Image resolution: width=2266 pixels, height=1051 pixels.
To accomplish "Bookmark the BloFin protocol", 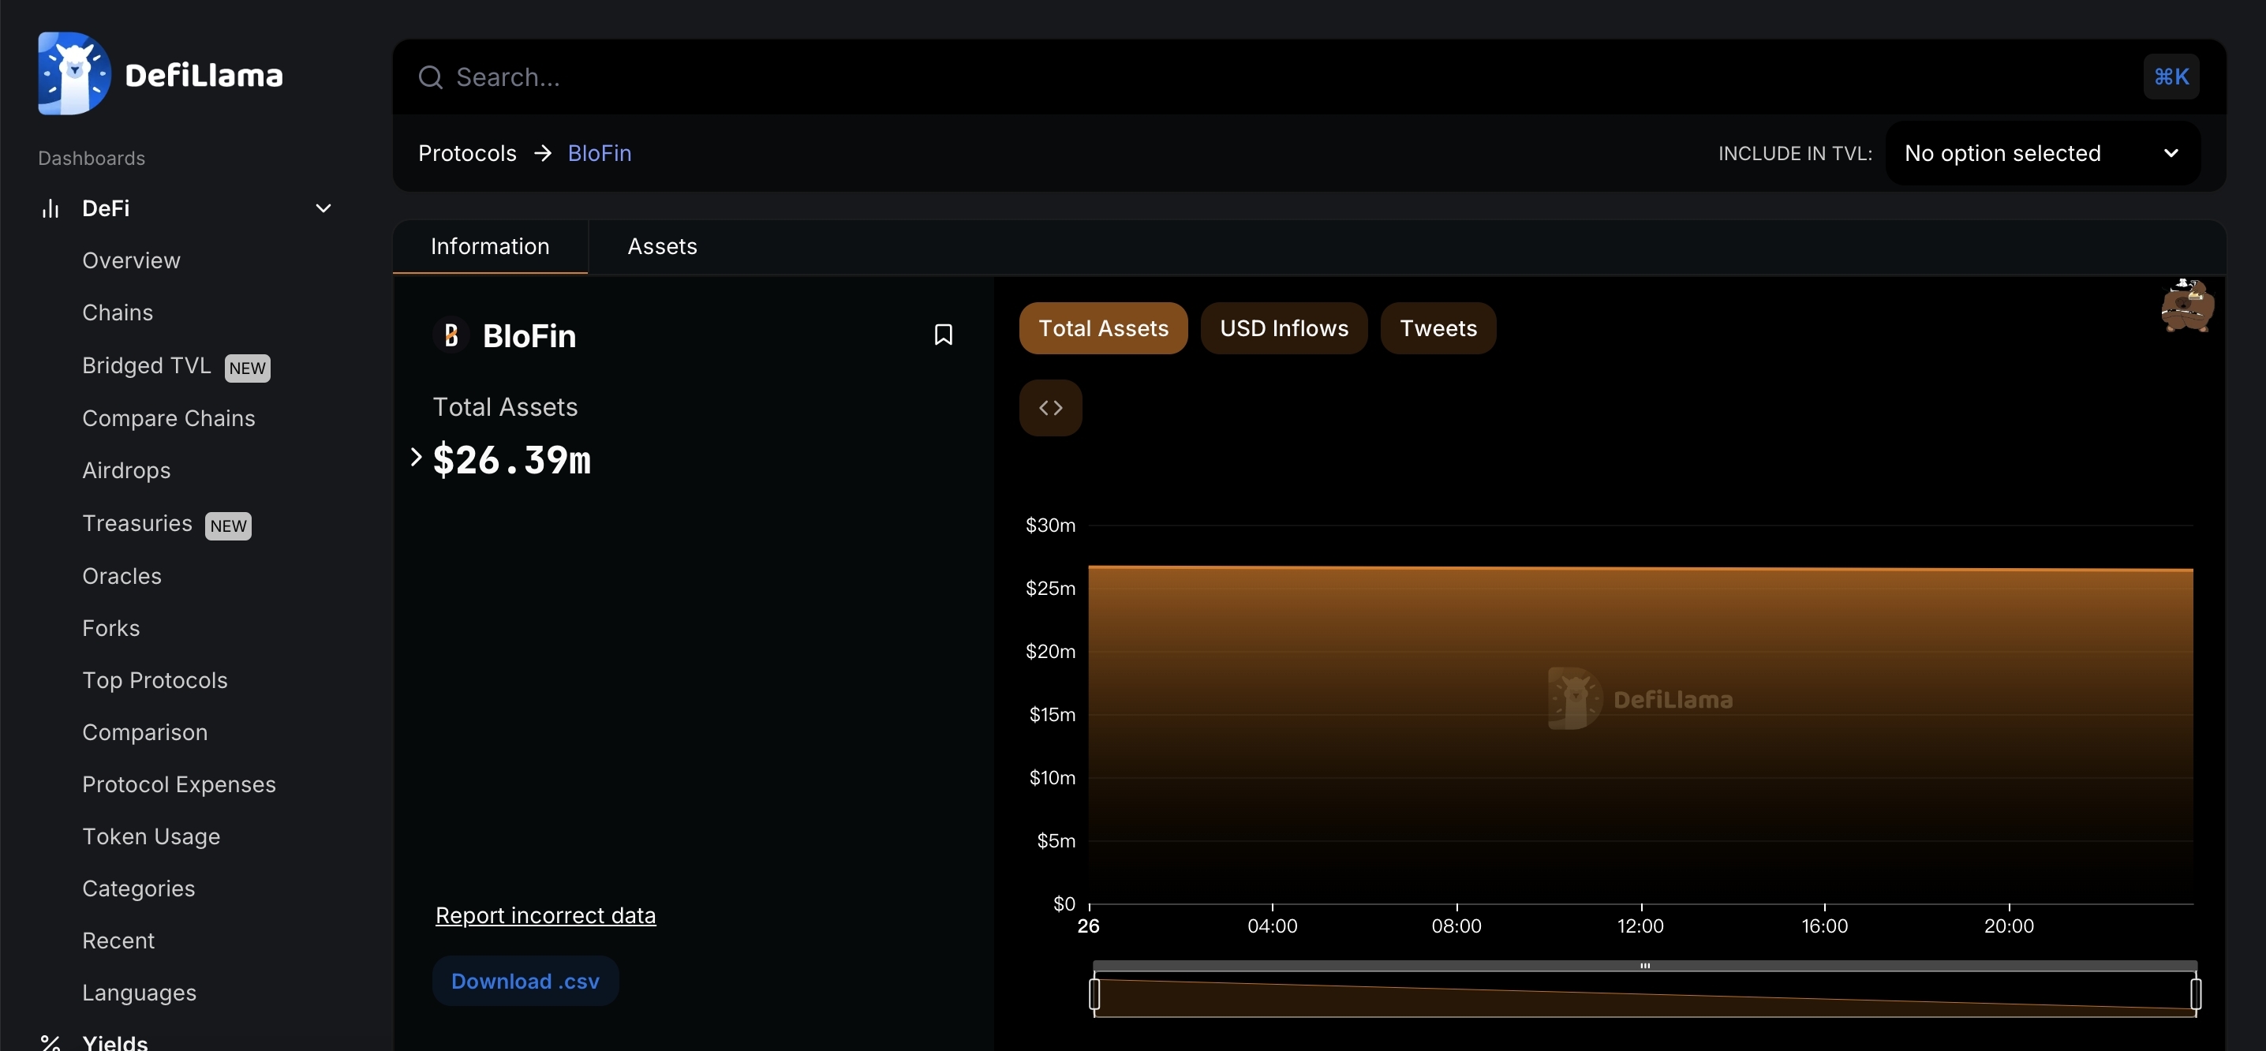I will [x=943, y=335].
